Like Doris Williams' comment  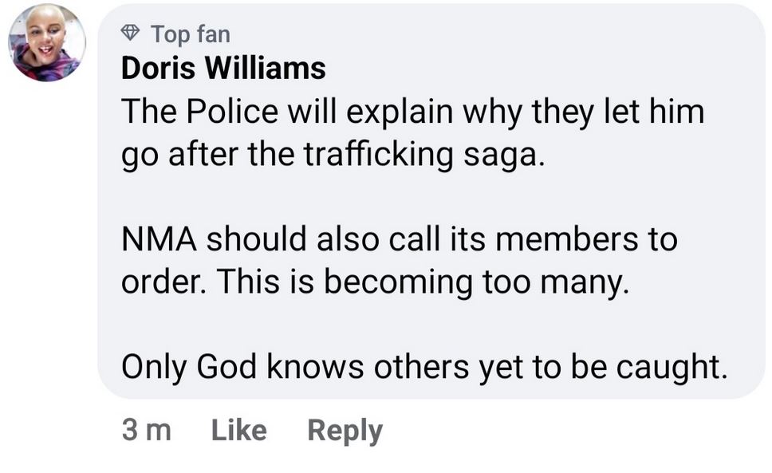238,430
